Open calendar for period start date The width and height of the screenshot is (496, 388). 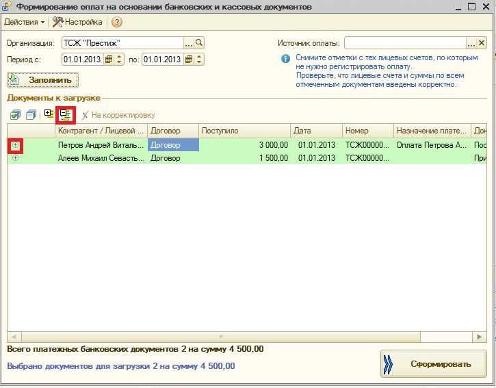coord(108,60)
